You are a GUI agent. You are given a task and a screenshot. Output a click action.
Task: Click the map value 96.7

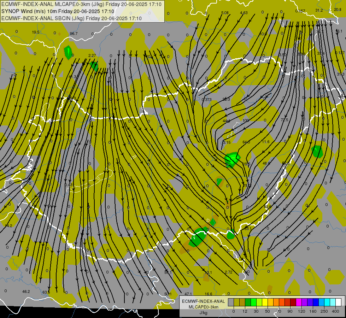pos(74,34)
